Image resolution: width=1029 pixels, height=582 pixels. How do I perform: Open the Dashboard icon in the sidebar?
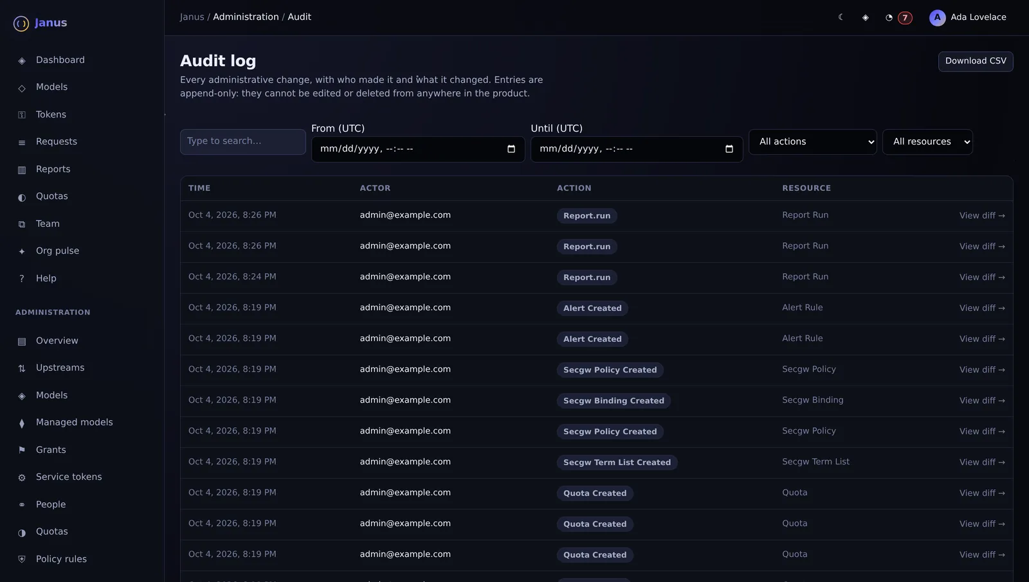(22, 60)
